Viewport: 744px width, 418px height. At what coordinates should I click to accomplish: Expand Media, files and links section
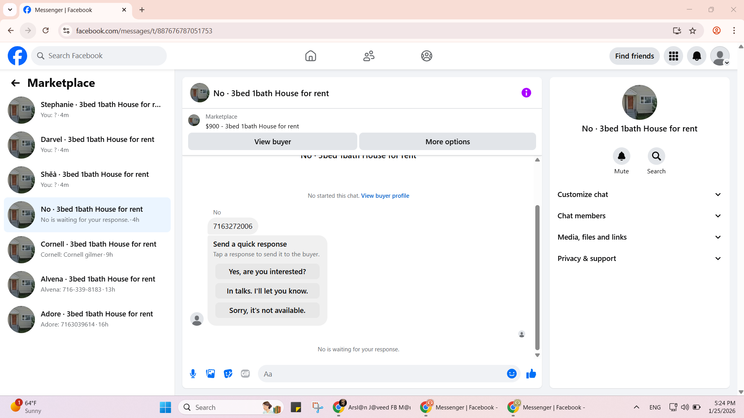click(639, 237)
